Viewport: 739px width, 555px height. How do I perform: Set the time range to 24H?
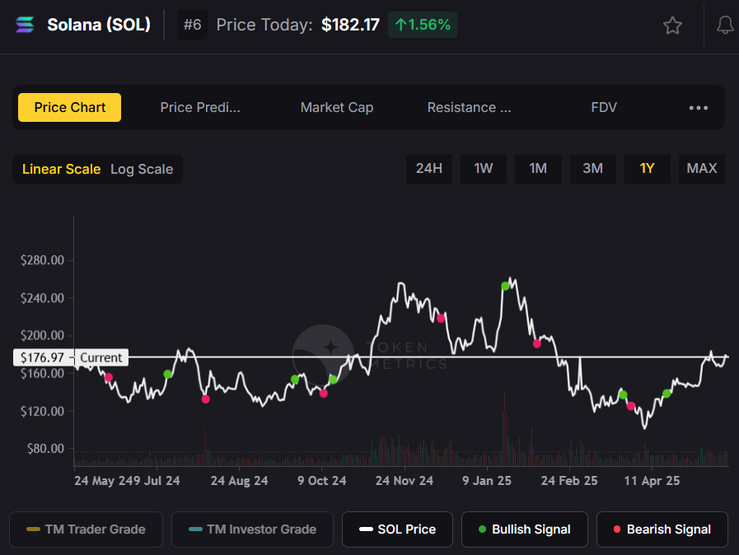429,169
